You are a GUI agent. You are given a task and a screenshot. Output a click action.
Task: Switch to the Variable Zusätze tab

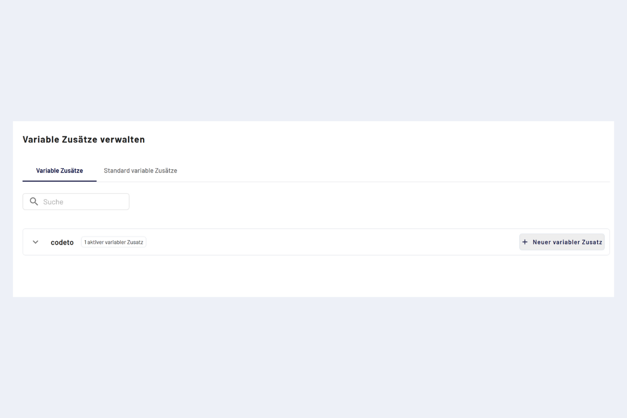[x=60, y=170]
